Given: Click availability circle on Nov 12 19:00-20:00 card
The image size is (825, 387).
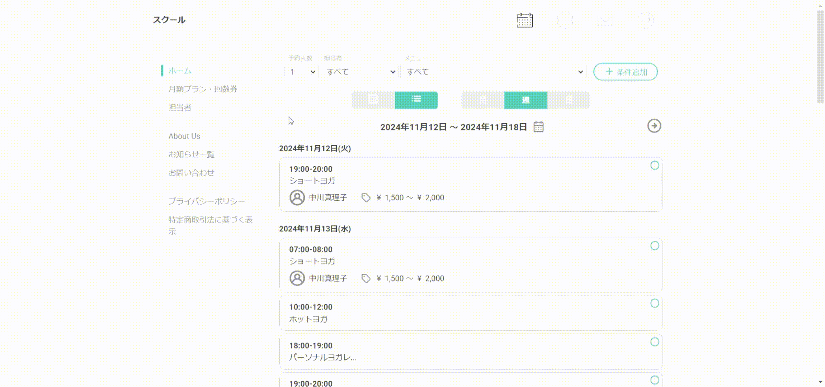Looking at the screenshot, I should [x=655, y=165].
